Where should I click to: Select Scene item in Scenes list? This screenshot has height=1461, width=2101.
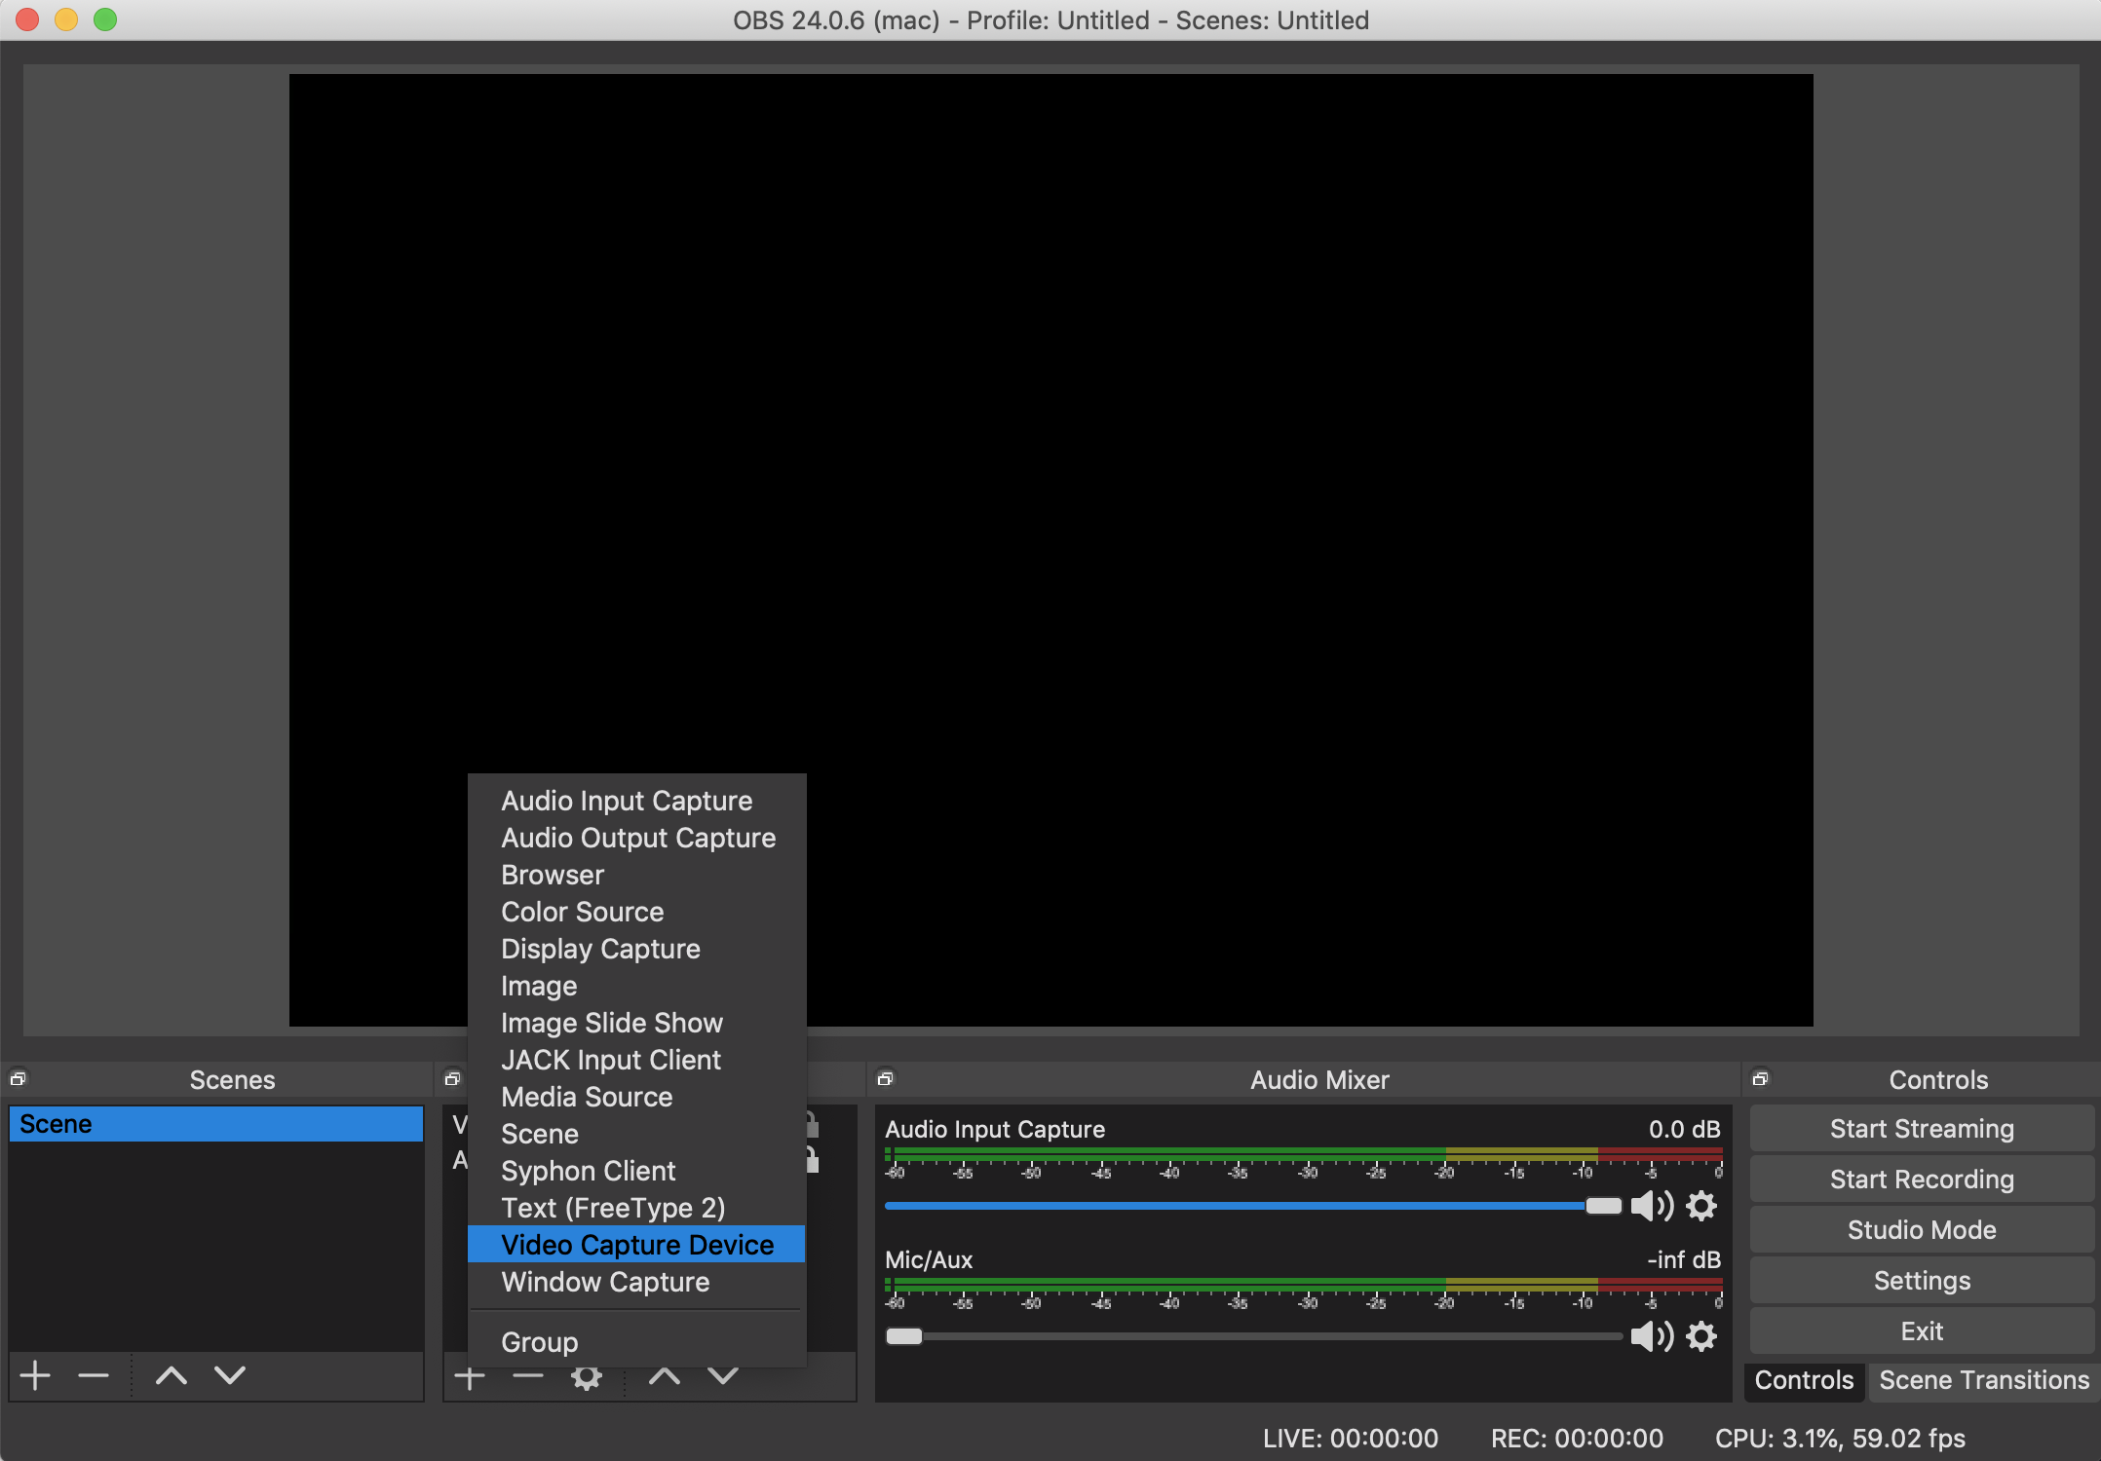pyautogui.click(x=216, y=1124)
